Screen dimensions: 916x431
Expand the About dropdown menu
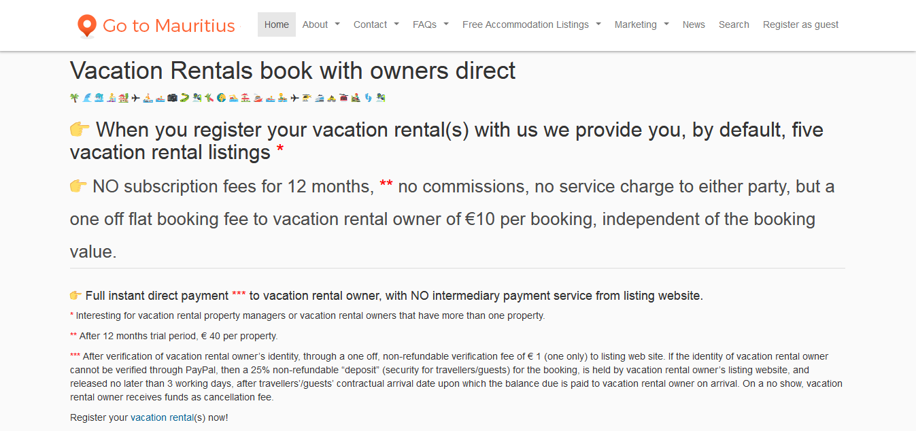click(321, 24)
